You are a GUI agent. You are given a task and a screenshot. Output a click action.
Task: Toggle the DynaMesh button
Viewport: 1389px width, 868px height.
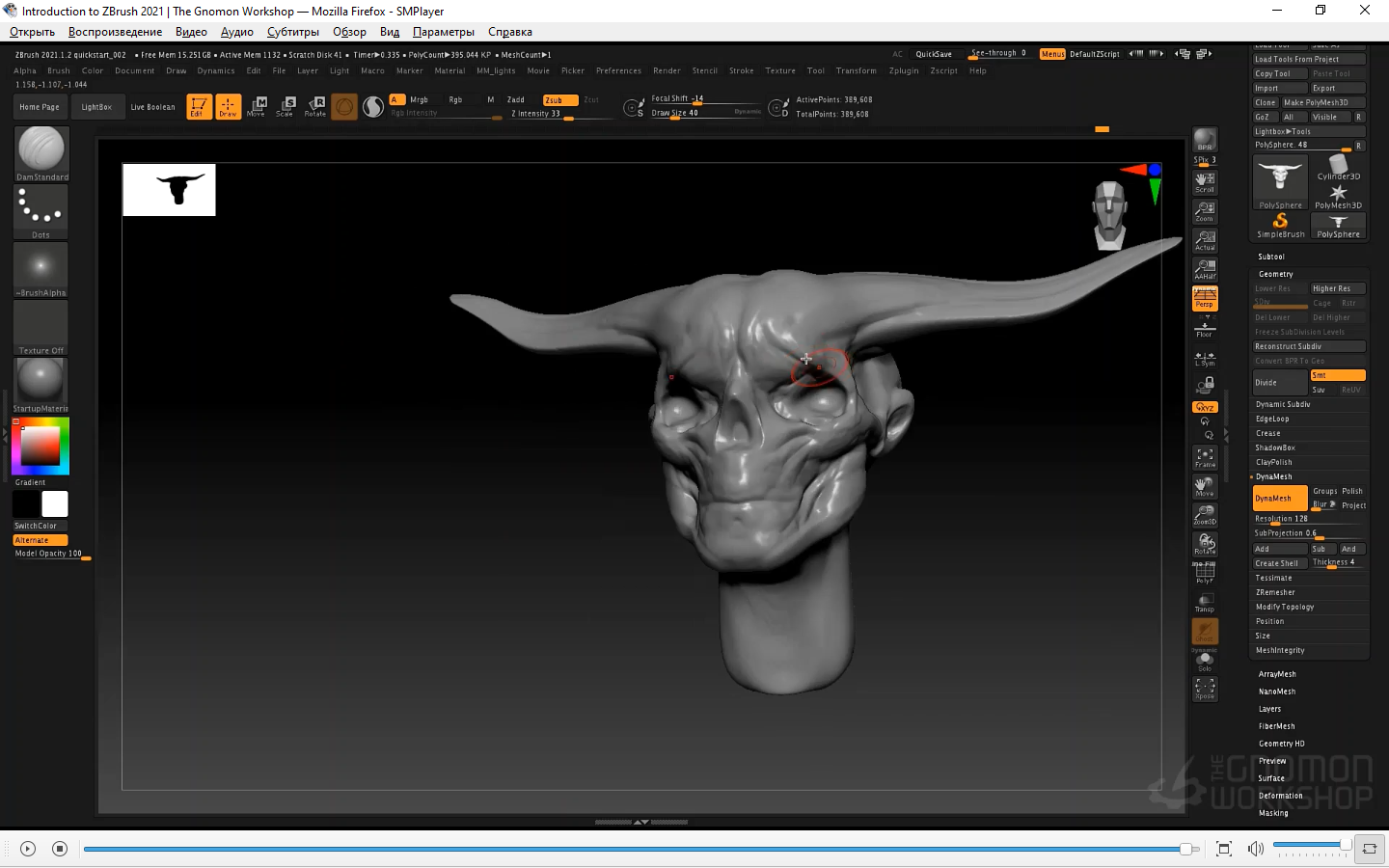coord(1279,499)
